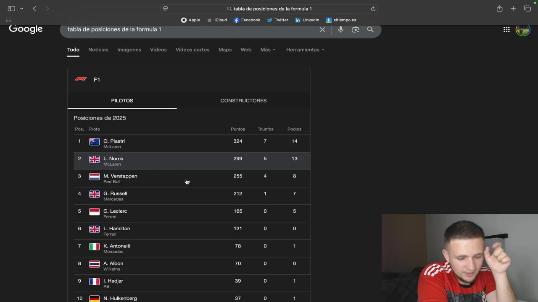The image size is (538, 302).
Task: Open the Twitter bookmark
Action: [277, 20]
